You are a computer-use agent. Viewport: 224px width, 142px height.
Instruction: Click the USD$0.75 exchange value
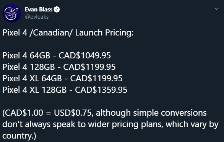pos(73,113)
